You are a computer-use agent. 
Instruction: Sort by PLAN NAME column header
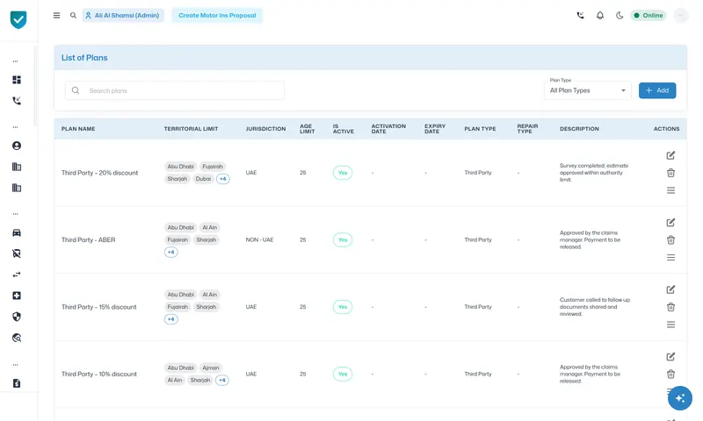pyautogui.click(x=78, y=129)
